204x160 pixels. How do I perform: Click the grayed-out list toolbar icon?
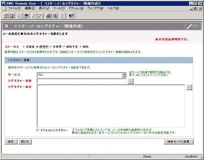coord(20,16)
